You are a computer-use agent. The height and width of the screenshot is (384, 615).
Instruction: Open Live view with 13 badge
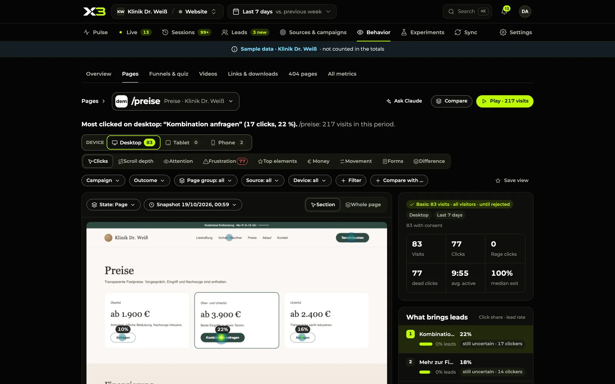135,32
